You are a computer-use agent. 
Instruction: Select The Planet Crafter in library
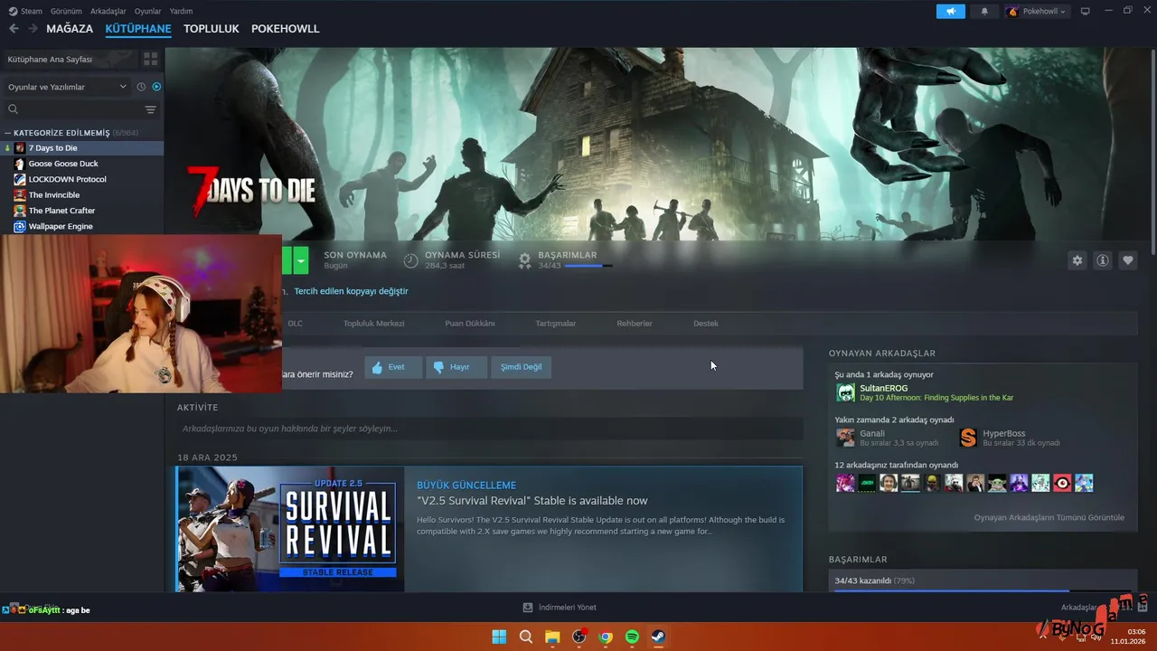click(82, 211)
